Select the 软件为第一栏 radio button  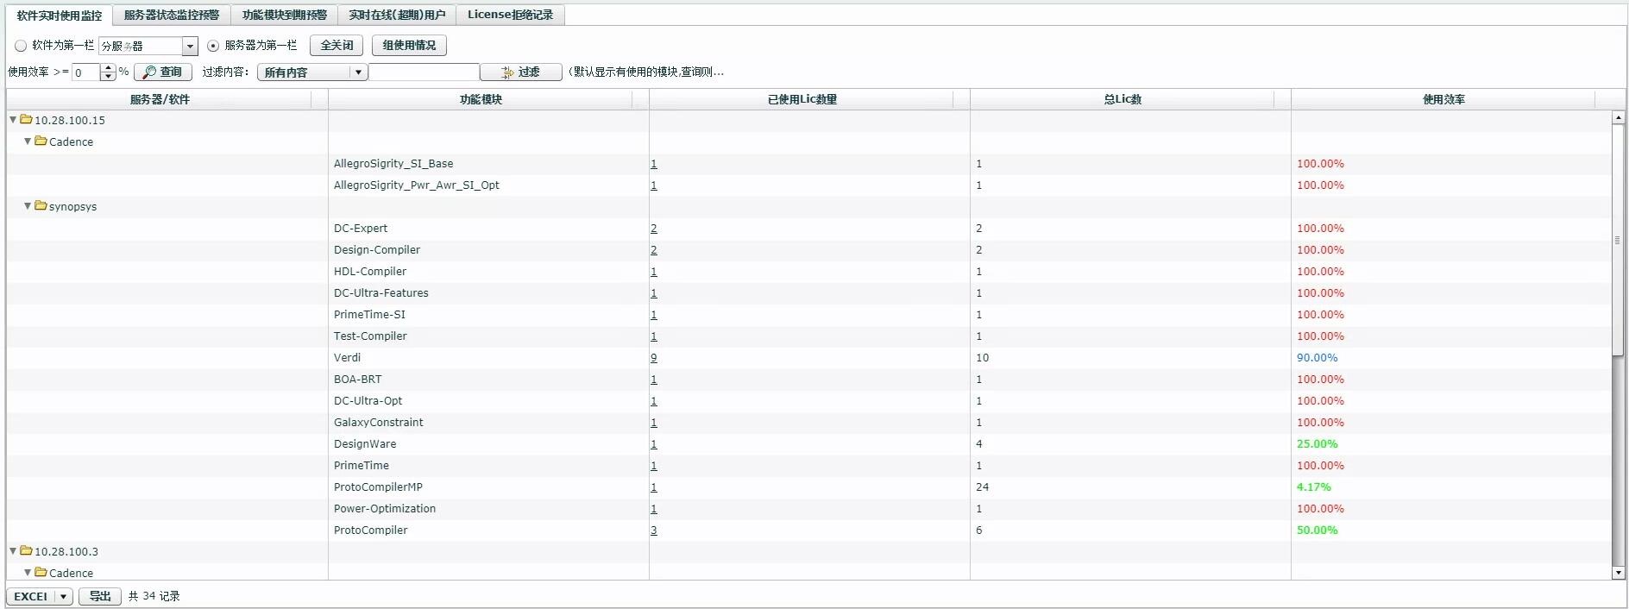[21, 46]
